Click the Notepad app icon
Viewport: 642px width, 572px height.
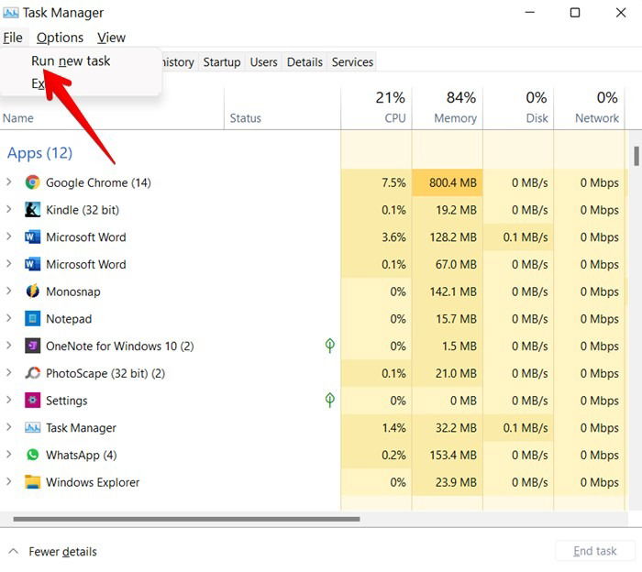point(32,318)
